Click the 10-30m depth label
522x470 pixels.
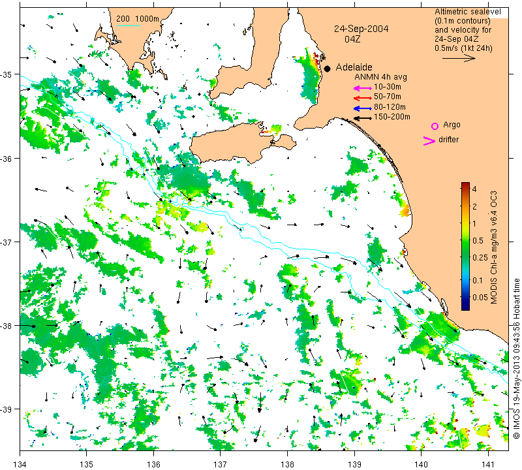388,87
